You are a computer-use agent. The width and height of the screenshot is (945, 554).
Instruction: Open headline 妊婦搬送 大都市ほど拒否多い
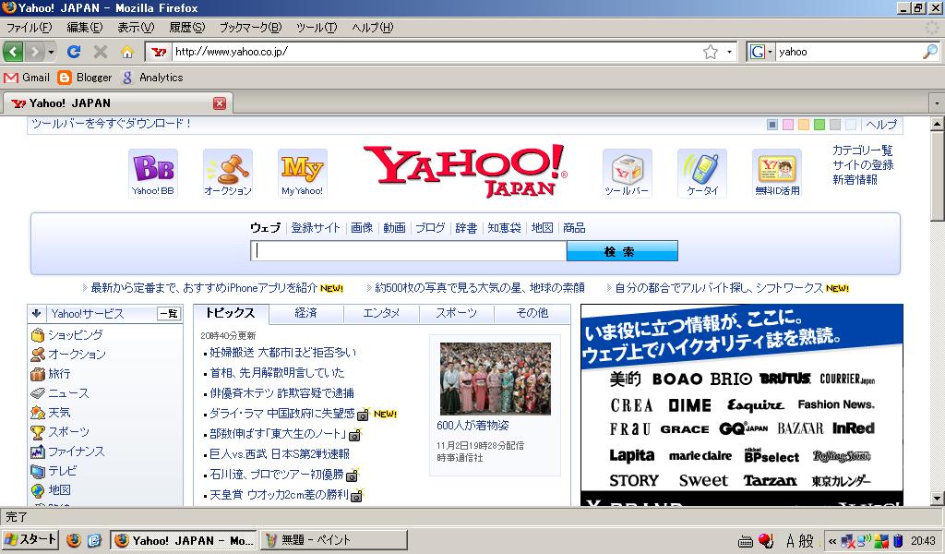point(282,353)
